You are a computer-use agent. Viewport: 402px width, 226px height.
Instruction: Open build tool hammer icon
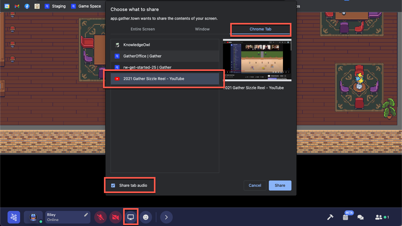(330, 217)
